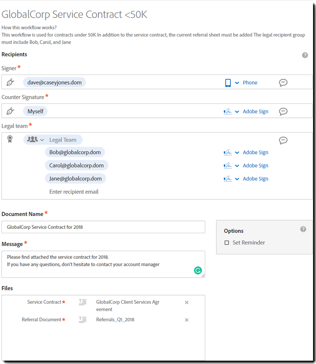Click the help icon next to Recipients heading
The width and height of the screenshot is (316, 364).
pos(305,55)
